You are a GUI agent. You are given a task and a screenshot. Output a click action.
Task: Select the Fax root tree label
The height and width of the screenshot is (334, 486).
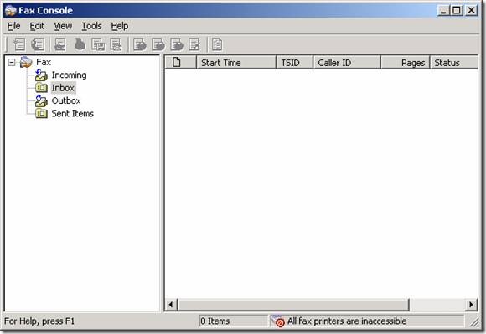pyautogui.click(x=44, y=62)
